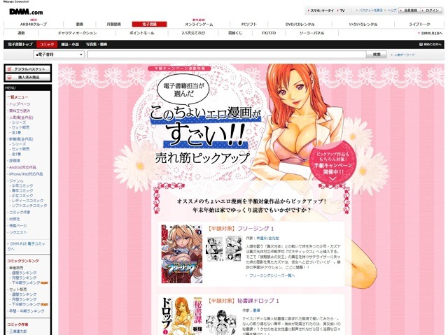Open 無料立ち読み in sidebar menu

pyautogui.click(x=20, y=111)
